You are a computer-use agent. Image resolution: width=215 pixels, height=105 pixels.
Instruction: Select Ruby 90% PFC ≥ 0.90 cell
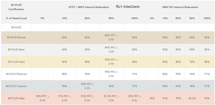pyautogui.click(x=42, y=98)
